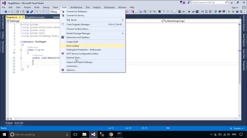Open the File menu
The image size is (247, 138).
[3, 7]
